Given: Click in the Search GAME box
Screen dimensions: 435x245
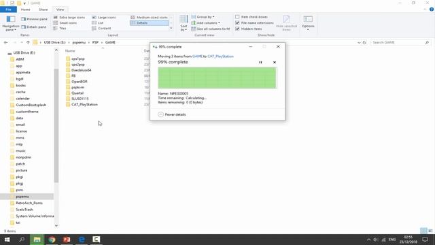Looking at the screenshot, I should coord(398,42).
